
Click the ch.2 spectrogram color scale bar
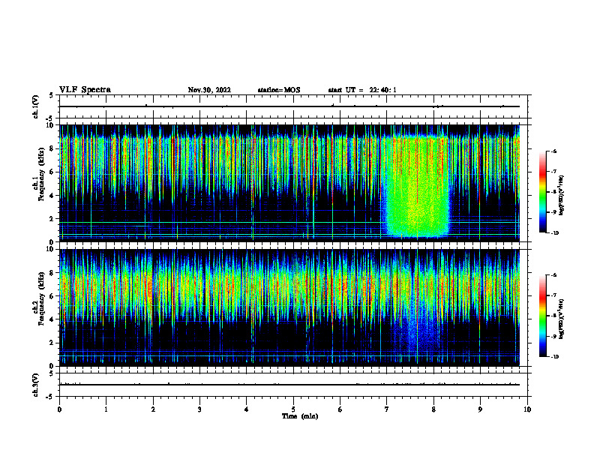click(542, 316)
